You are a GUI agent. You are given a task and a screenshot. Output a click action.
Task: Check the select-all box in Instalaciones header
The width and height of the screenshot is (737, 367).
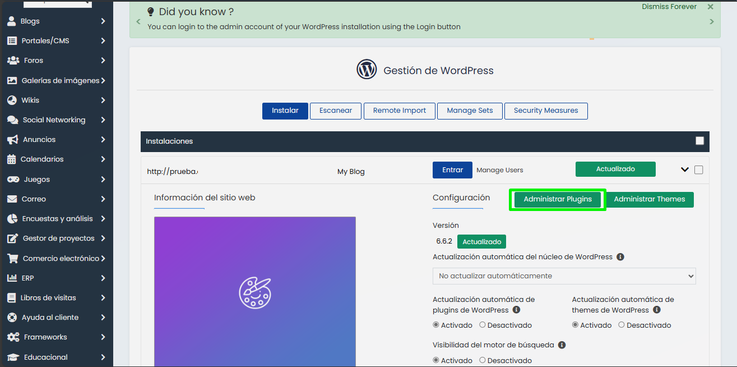coord(699,141)
